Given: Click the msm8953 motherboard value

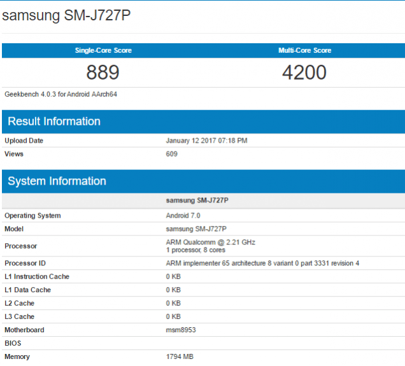Looking at the screenshot, I should [181, 330].
